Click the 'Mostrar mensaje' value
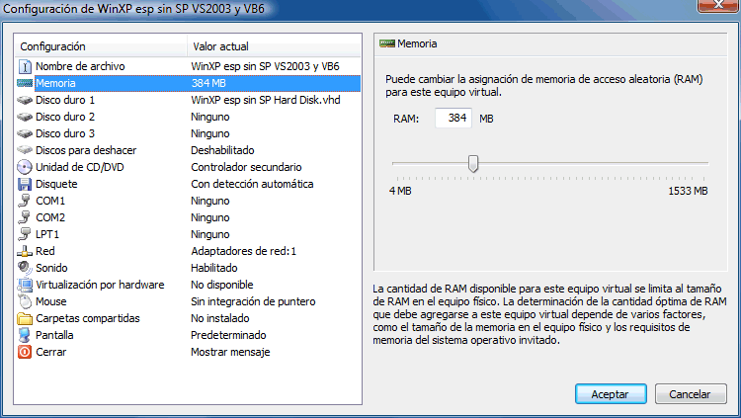Viewport: 741px width, 418px height. 230,352
